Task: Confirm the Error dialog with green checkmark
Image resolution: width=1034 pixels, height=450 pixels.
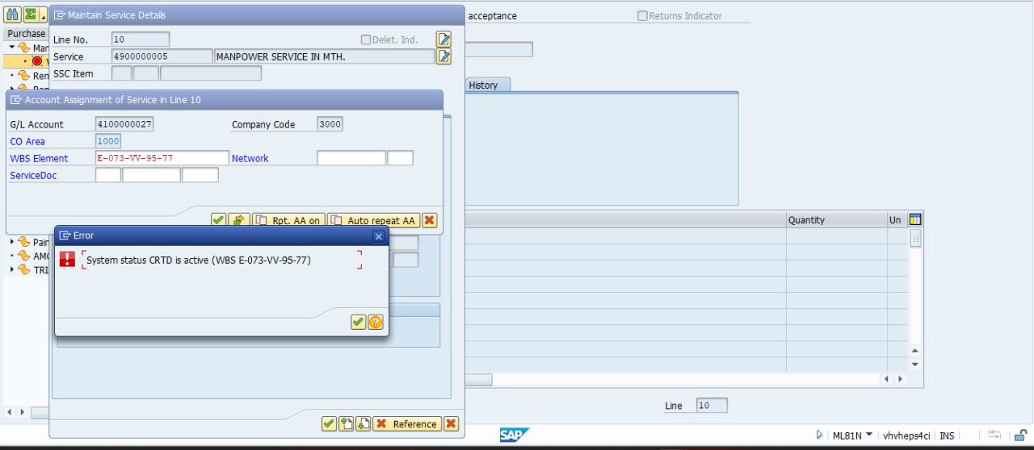Action: pyautogui.click(x=358, y=322)
